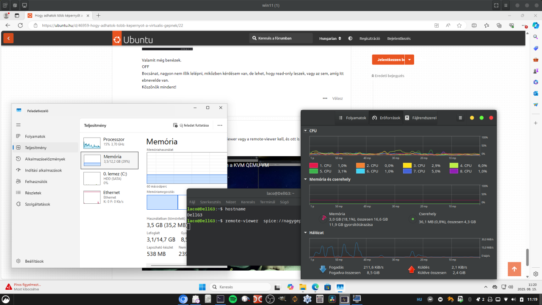Click the Új feladat futtatása button

point(191,125)
